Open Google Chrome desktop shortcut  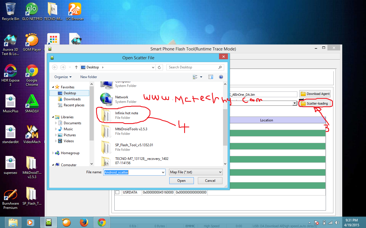pyautogui.click(x=32, y=76)
